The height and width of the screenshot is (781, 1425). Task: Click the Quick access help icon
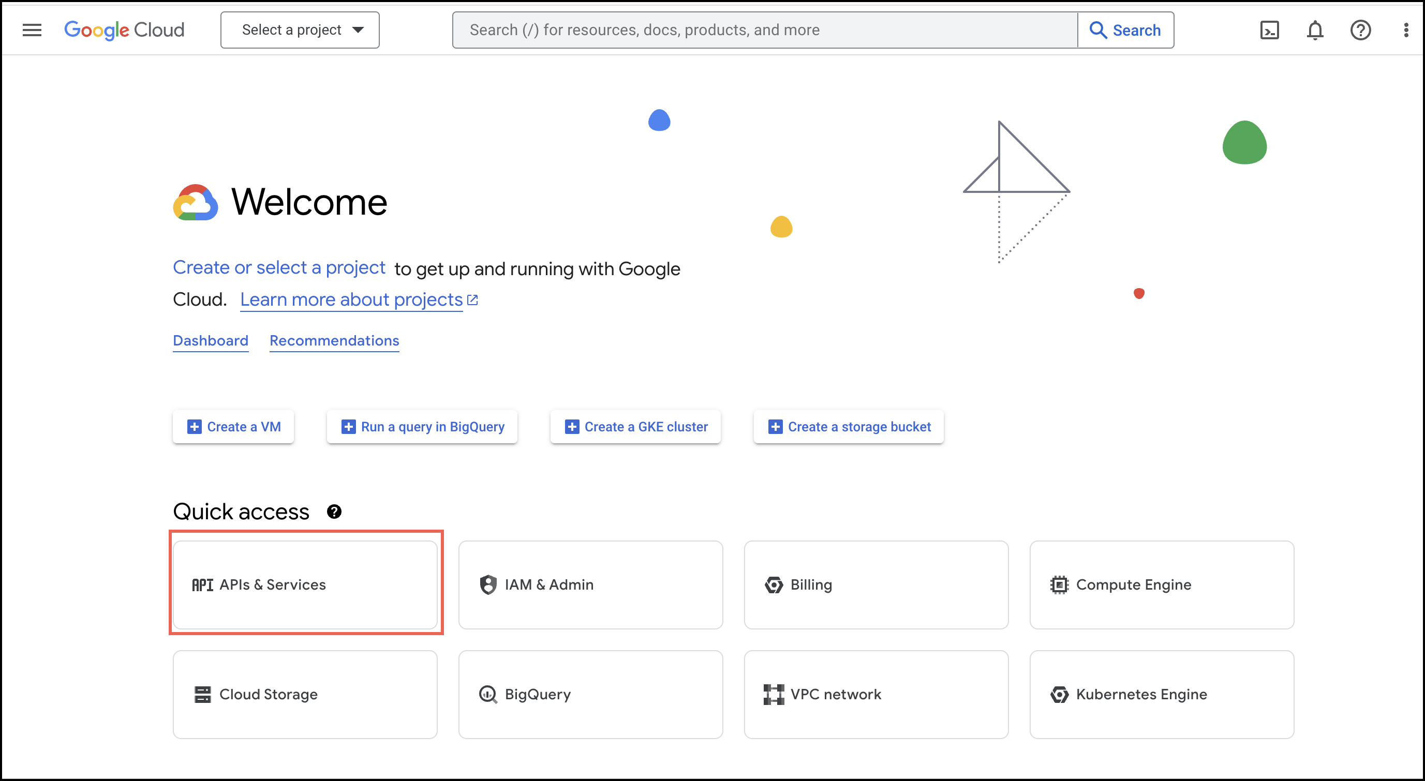(334, 512)
